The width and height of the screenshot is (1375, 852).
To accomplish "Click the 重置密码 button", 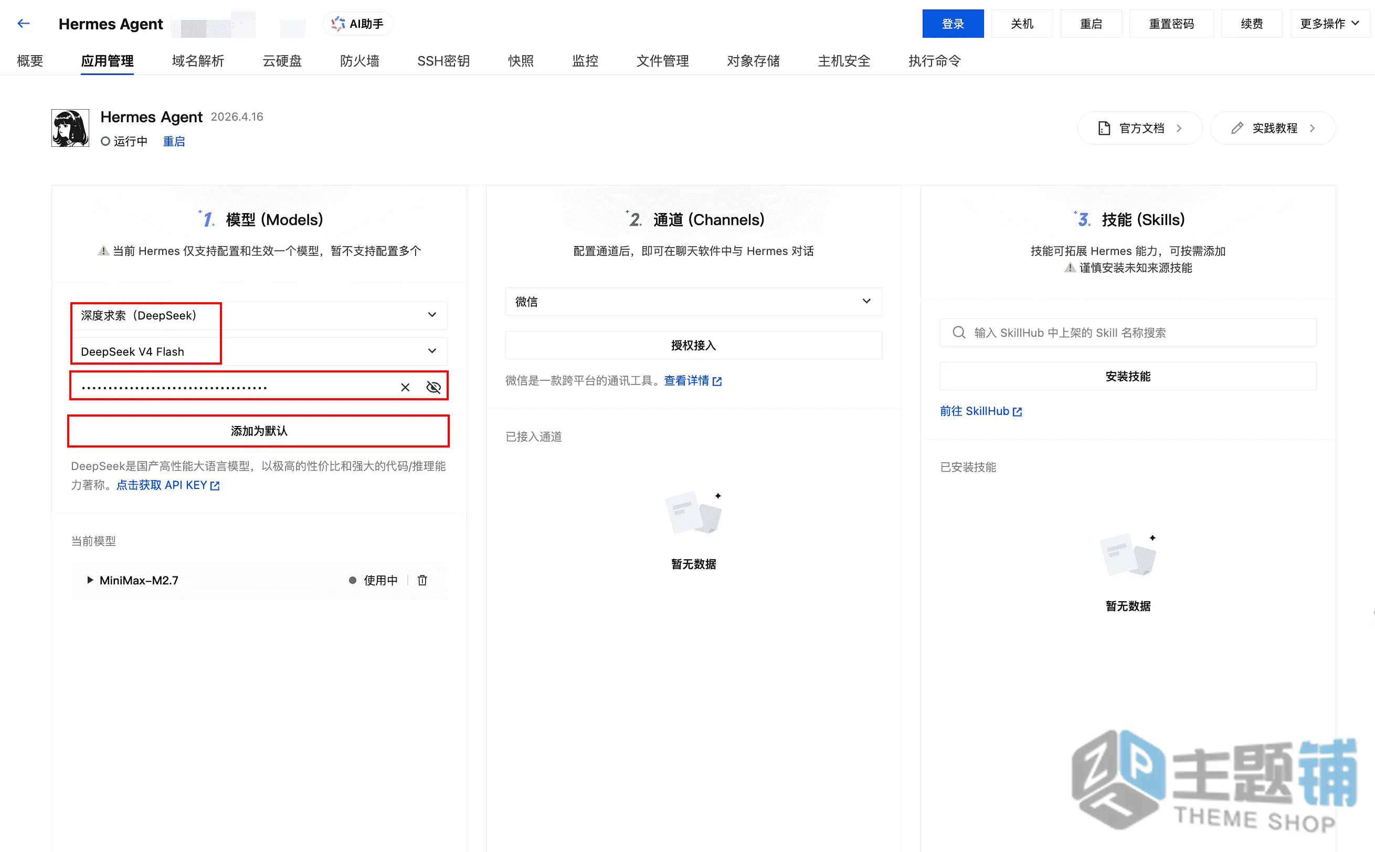I will point(1171,24).
